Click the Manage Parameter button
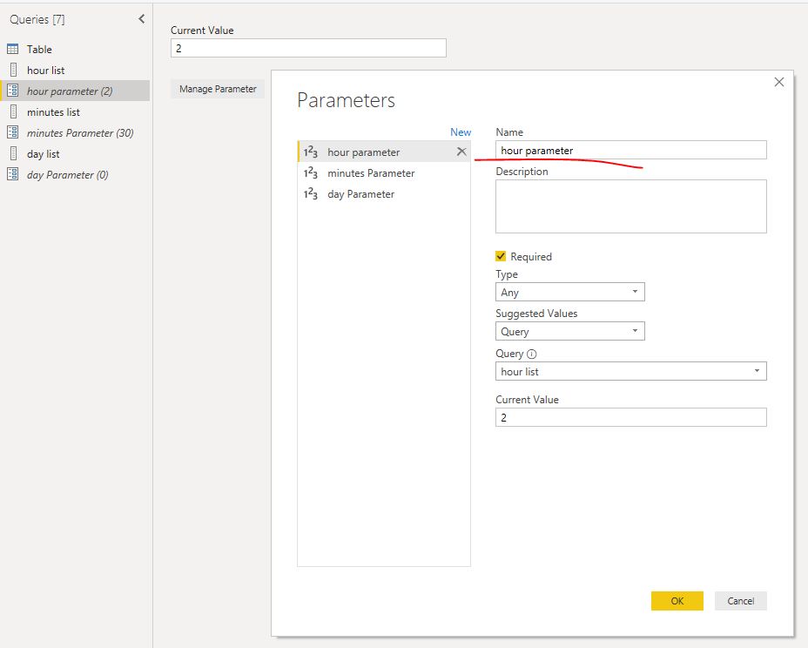Screen dimensions: 808x648 coord(218,89)
